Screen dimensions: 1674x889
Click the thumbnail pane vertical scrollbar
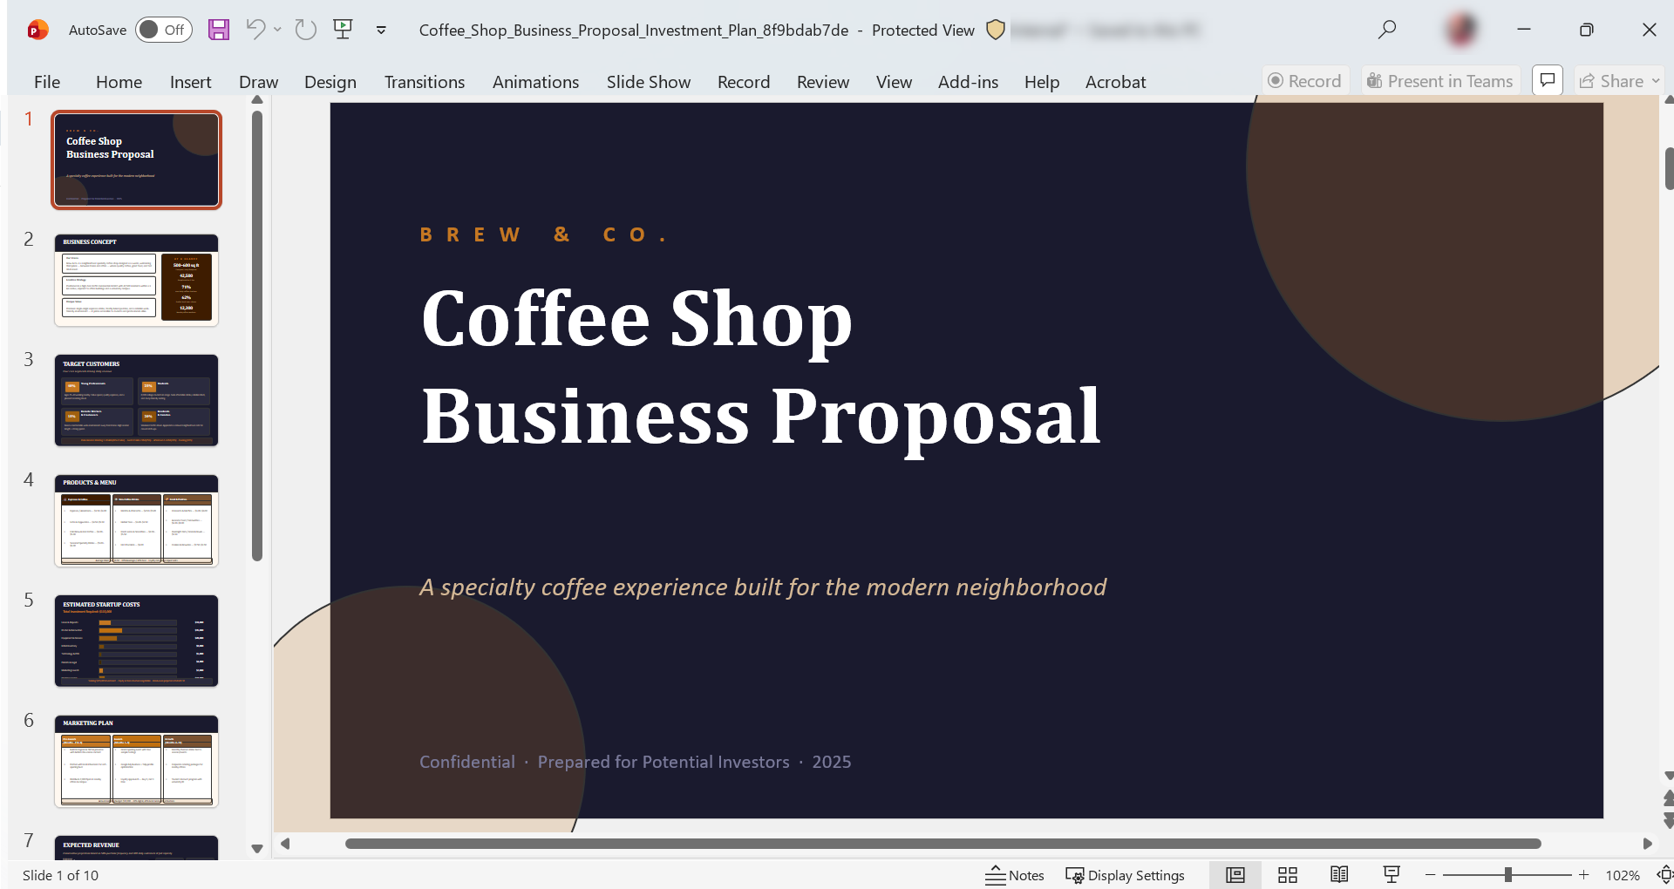click(x=257, y=336)
